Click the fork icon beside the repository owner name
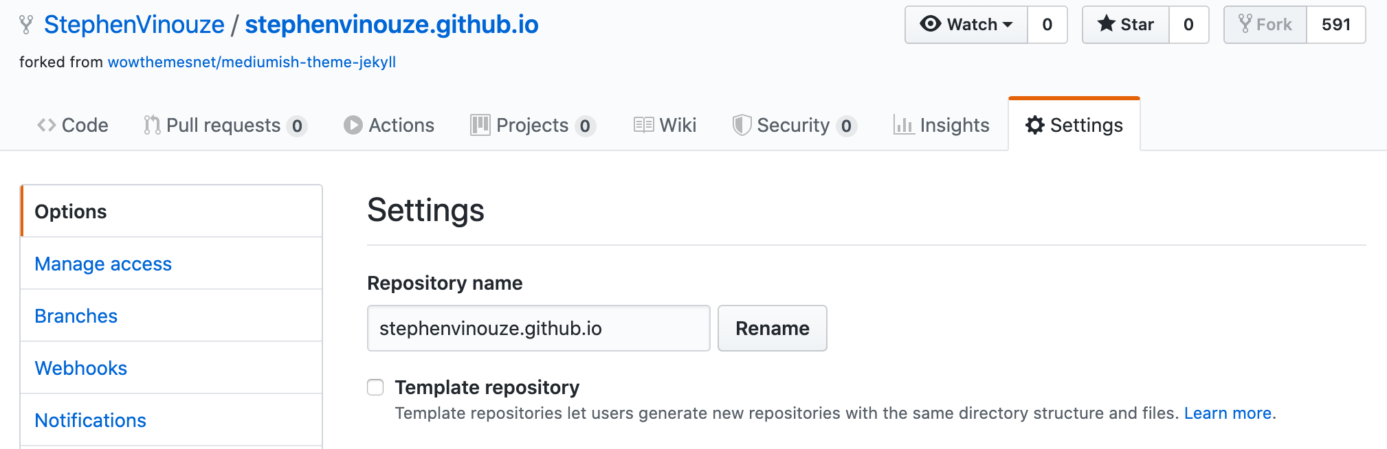The width and height of the screenshot is (1387, 449). click(x=26, y=25)
